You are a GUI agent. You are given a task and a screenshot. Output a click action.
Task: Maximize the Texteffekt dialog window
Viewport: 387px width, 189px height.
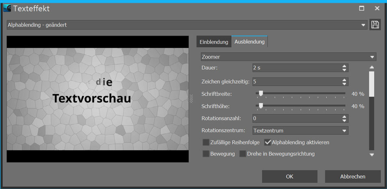coord(362,8)
